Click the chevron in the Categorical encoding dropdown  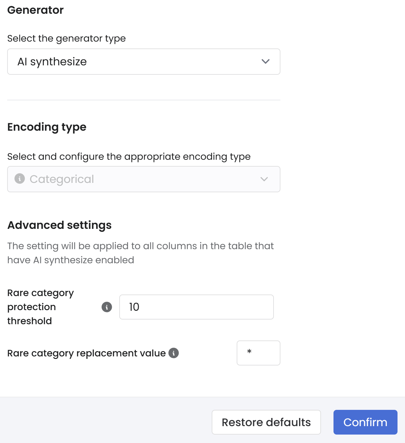264,179
